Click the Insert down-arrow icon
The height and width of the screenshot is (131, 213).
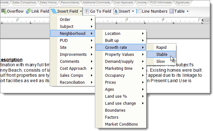coord(116,11)
